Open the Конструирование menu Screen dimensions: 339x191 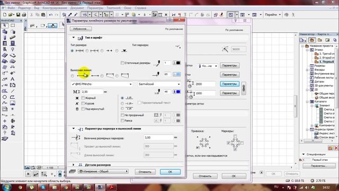point(55,8)
